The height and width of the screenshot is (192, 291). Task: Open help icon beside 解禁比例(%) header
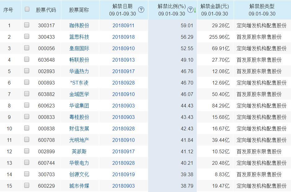pos(190,10)
